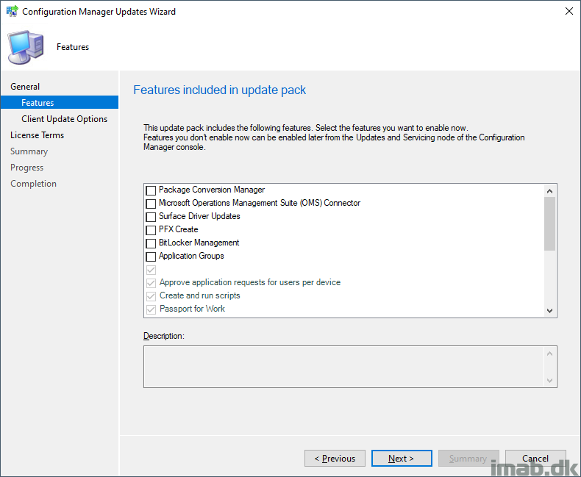581x477 pixels.
Task: Go back with Previous button
Action: click(x=335, y=459)
